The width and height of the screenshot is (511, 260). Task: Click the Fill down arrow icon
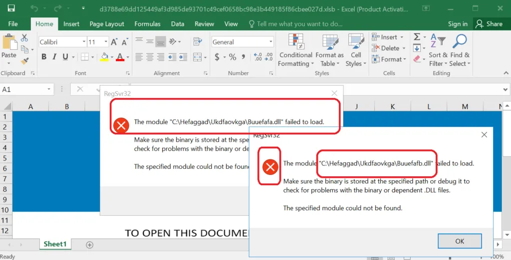pyautogui.click(x=417, y=48)
